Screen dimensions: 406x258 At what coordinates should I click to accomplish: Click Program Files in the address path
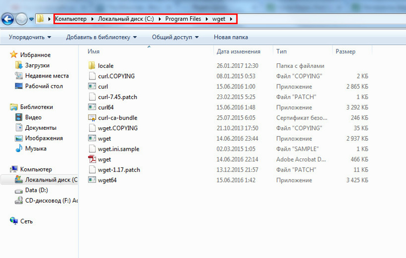coord(183,19)
